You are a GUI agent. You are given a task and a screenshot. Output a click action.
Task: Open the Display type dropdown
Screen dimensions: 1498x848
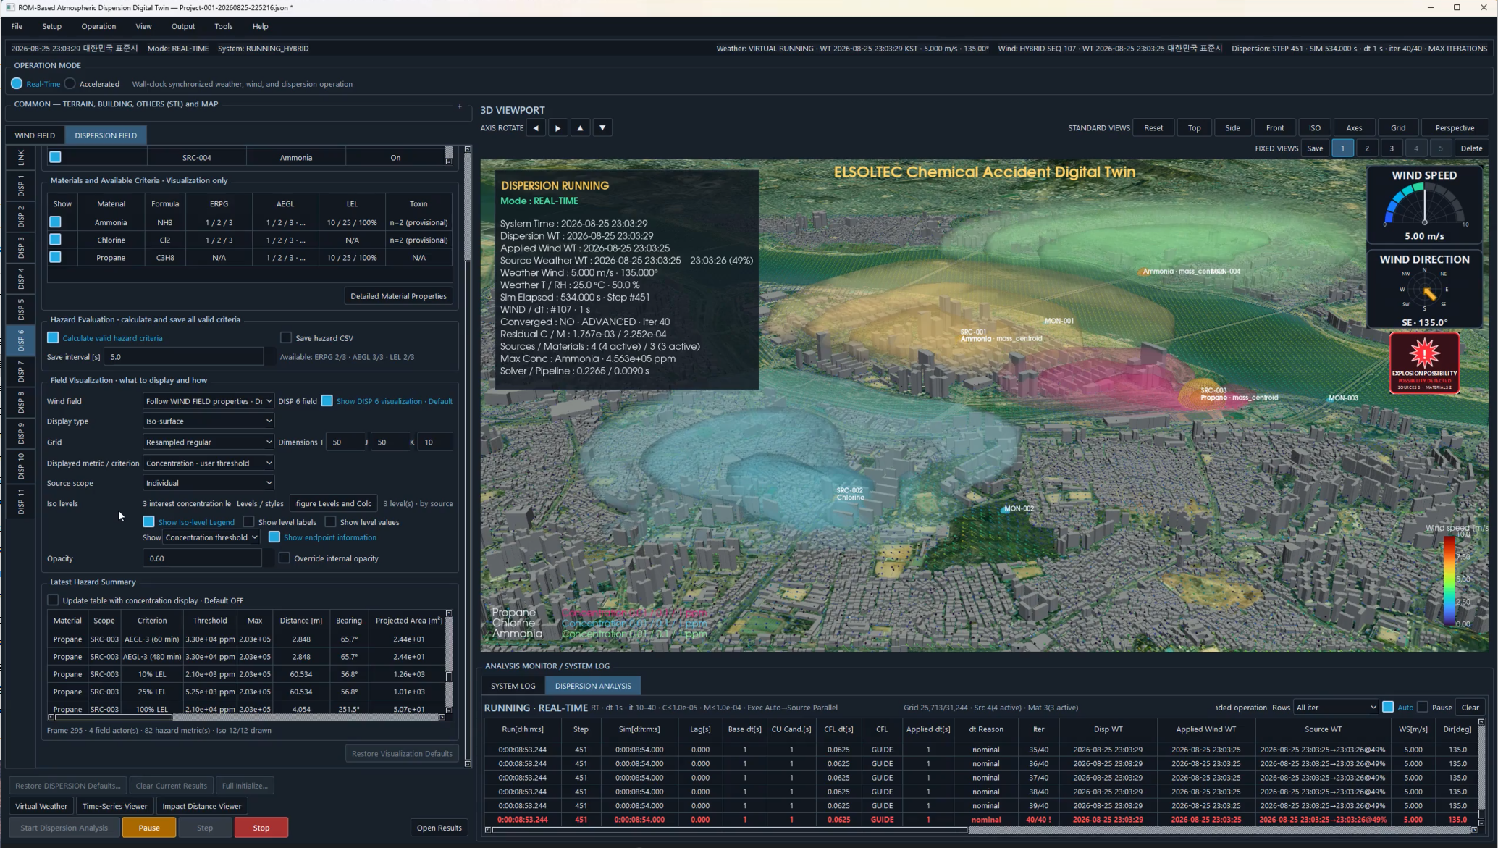pyautogui.click(x=209, y=421)
